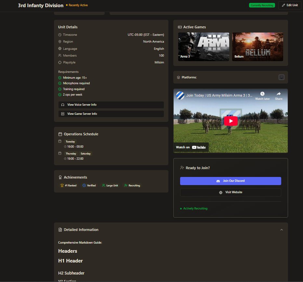303x282 pixels.
Task: Click the 2 ops per week checkmark
Action: [60, 95]
